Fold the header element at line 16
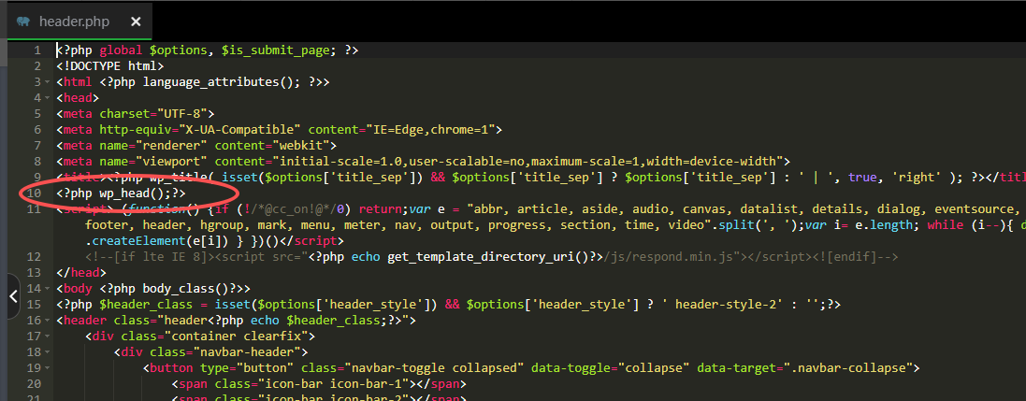Image resolution: width=1026 pixels, height=401 pixels. [x=47, y=321]
